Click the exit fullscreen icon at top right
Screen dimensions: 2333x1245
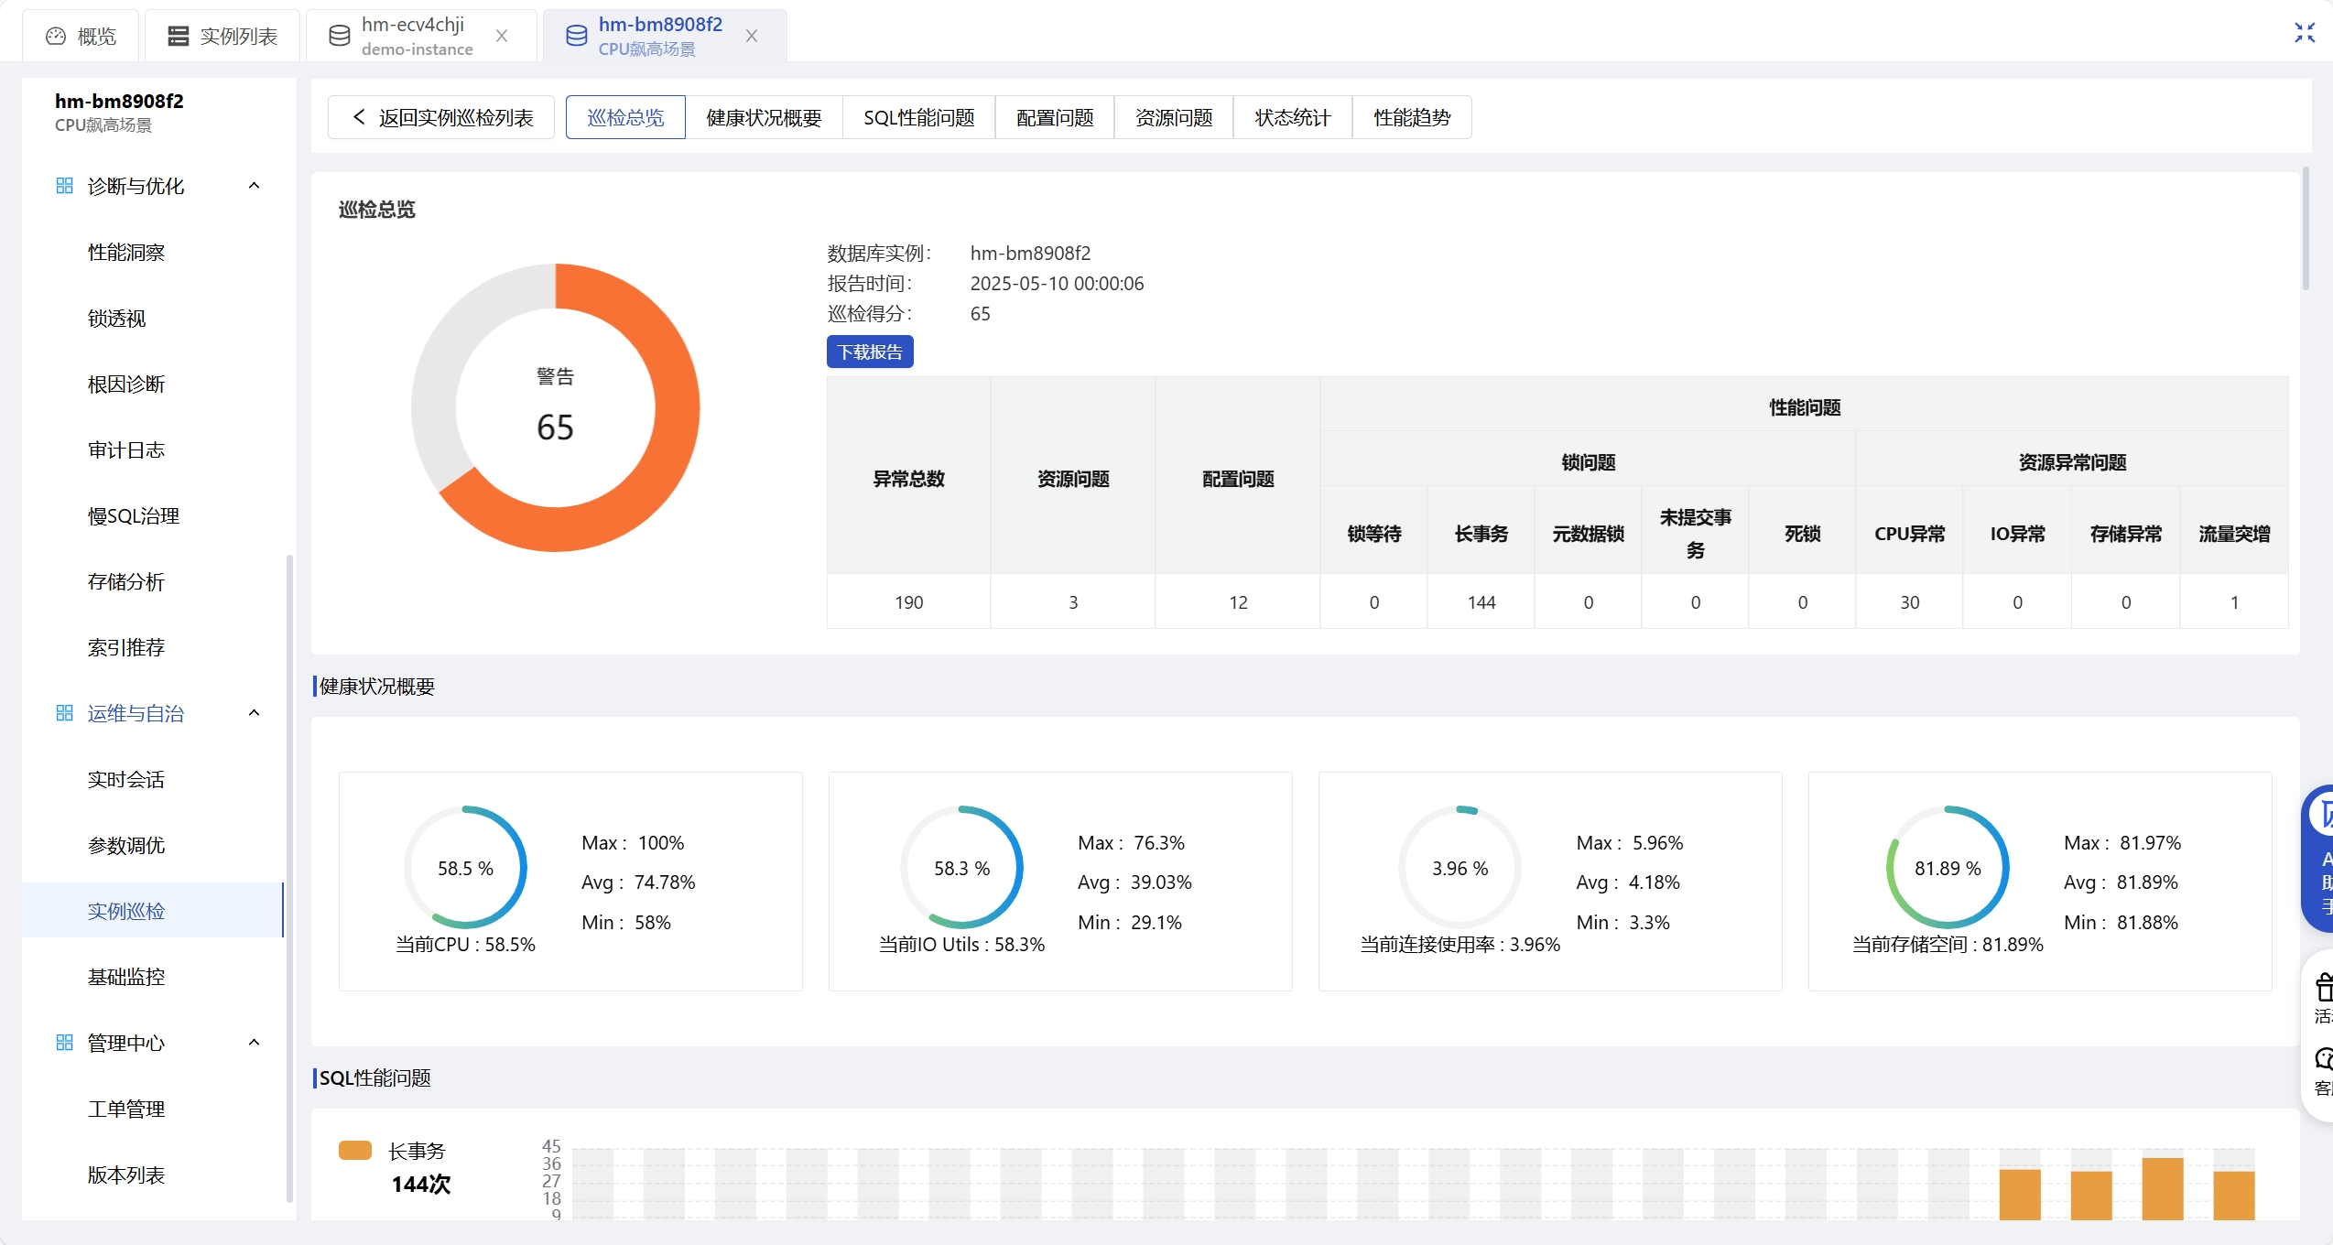pyautogui.click(x=2305, y=33)
